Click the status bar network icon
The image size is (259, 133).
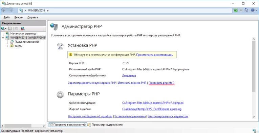255,131
